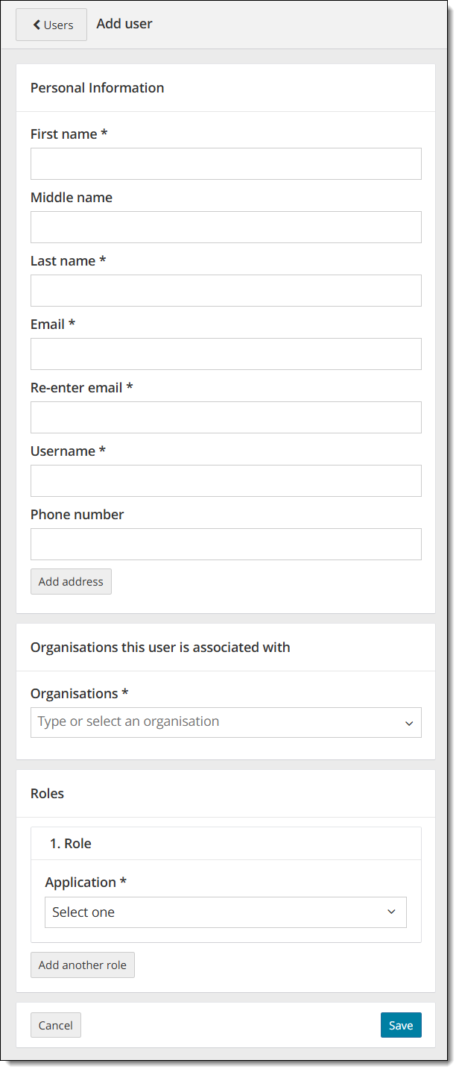
Task: Click the Personal Information heading
Action: tap(97, 88)
